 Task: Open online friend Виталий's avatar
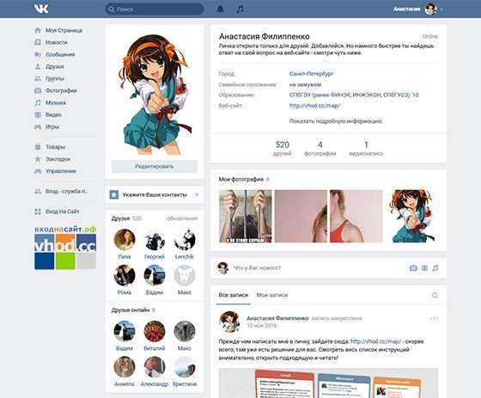coord(155,331)
